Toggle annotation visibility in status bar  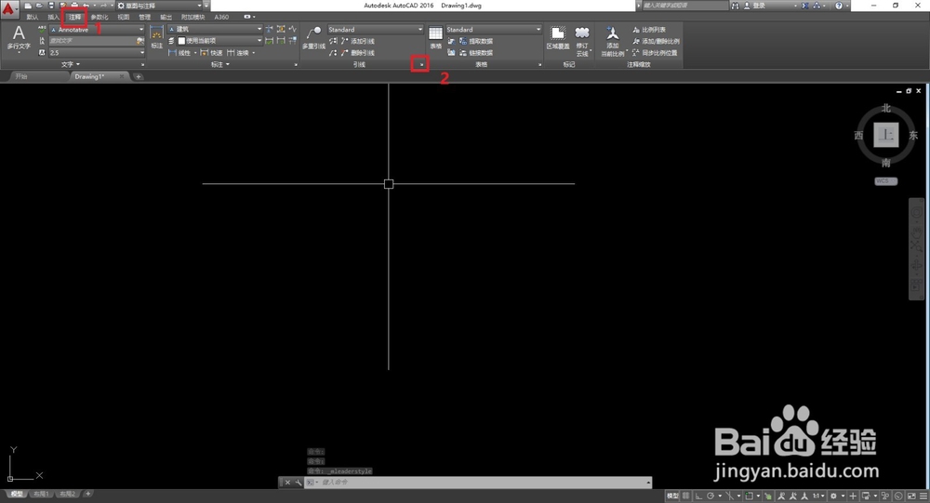pos(782,496)
